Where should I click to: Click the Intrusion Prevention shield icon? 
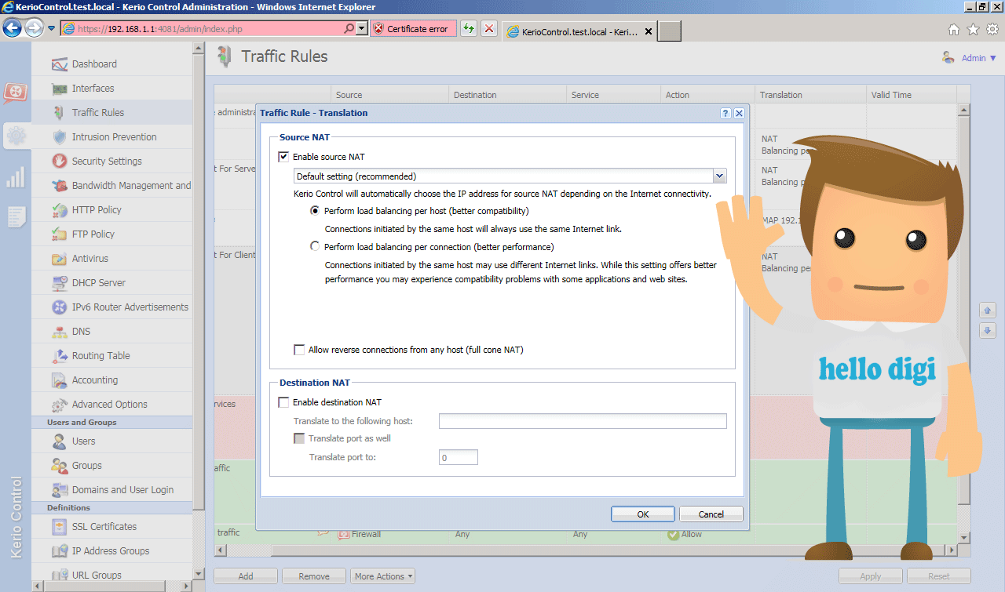[60, 137]
